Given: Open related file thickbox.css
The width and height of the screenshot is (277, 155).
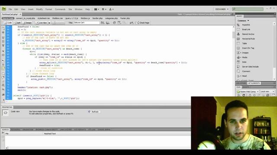Looking at the screenshot, I should coord(58,18).
